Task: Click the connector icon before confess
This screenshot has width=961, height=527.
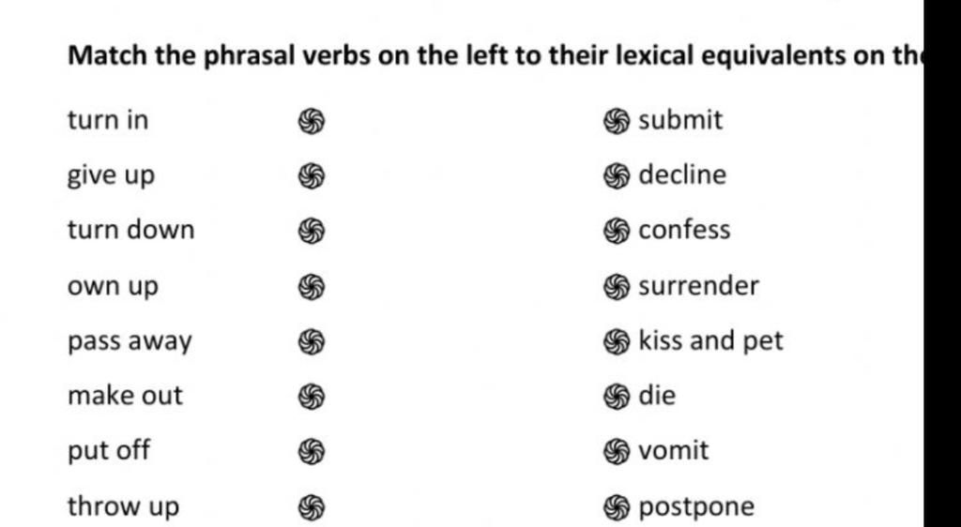Action: pyautogui.click(x=617, y=232)
